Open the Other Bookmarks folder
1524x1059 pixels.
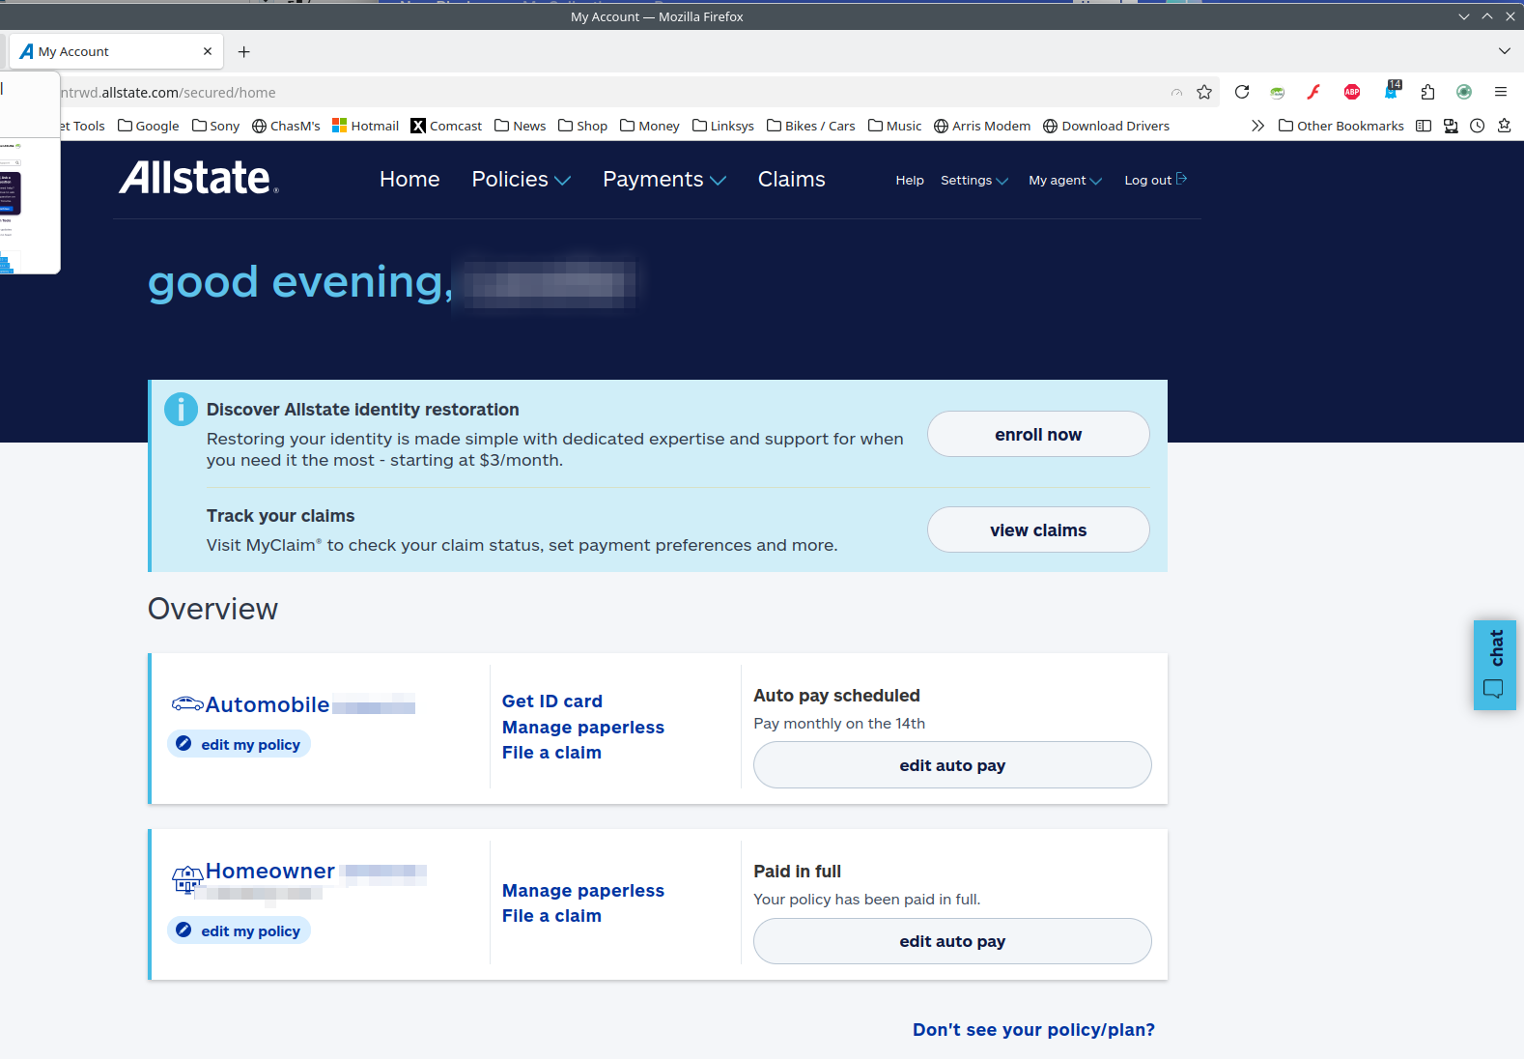click(x=1341, y=126)
